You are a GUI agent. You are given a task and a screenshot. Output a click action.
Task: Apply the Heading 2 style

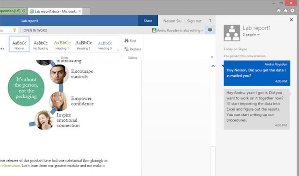[x=84, y=45]
